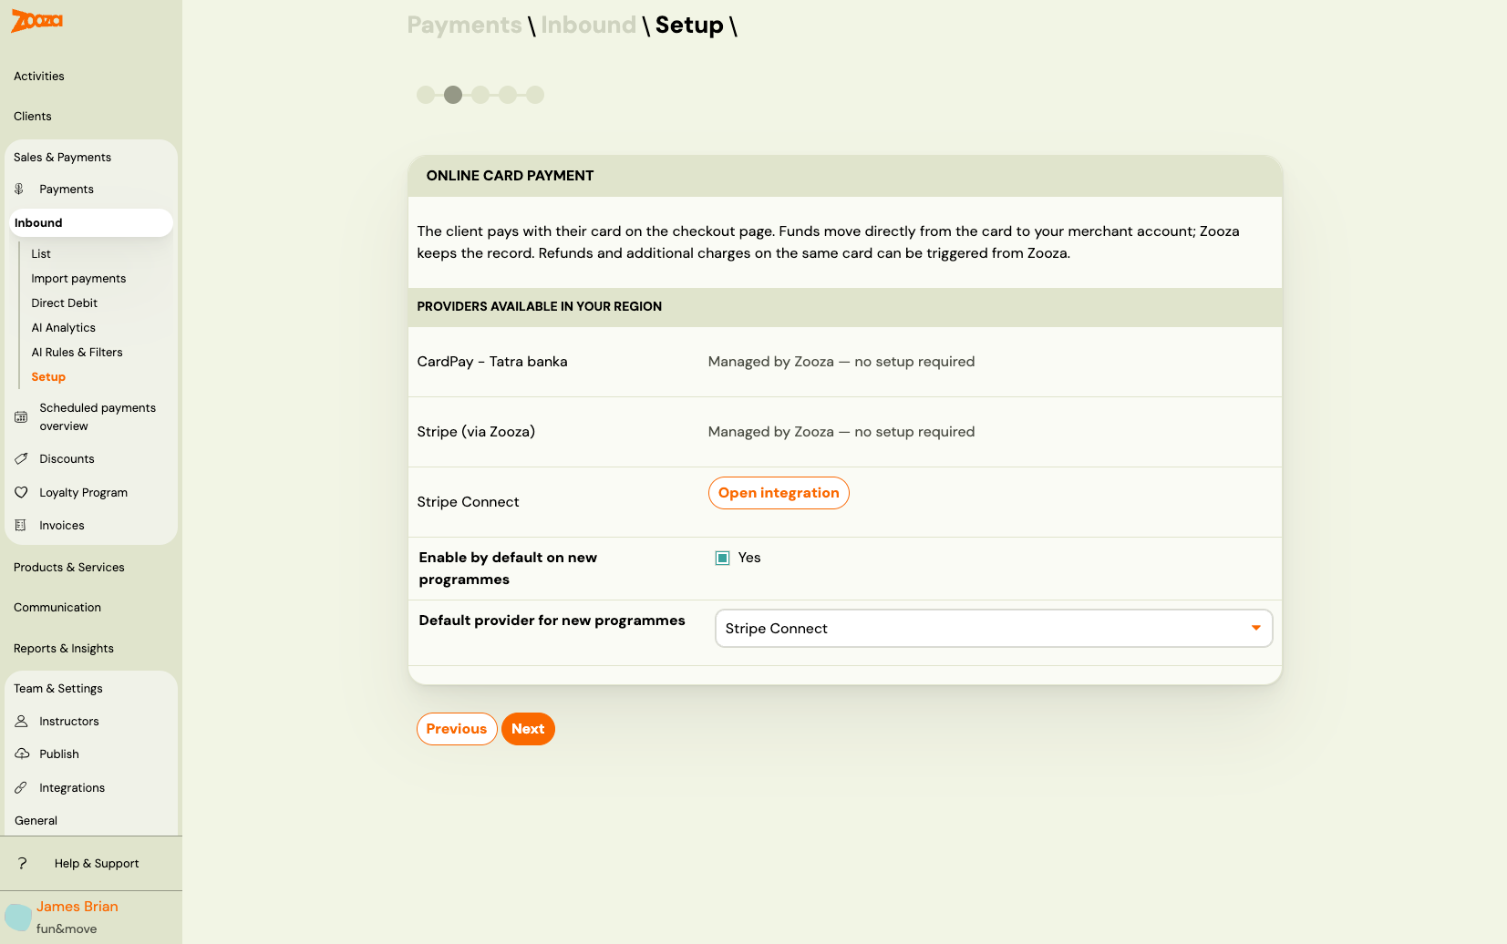Image resolution: width=1507 pixels, height=944 pixels.
Task: Click the second step in progress indicator
Action: (453, 95)
